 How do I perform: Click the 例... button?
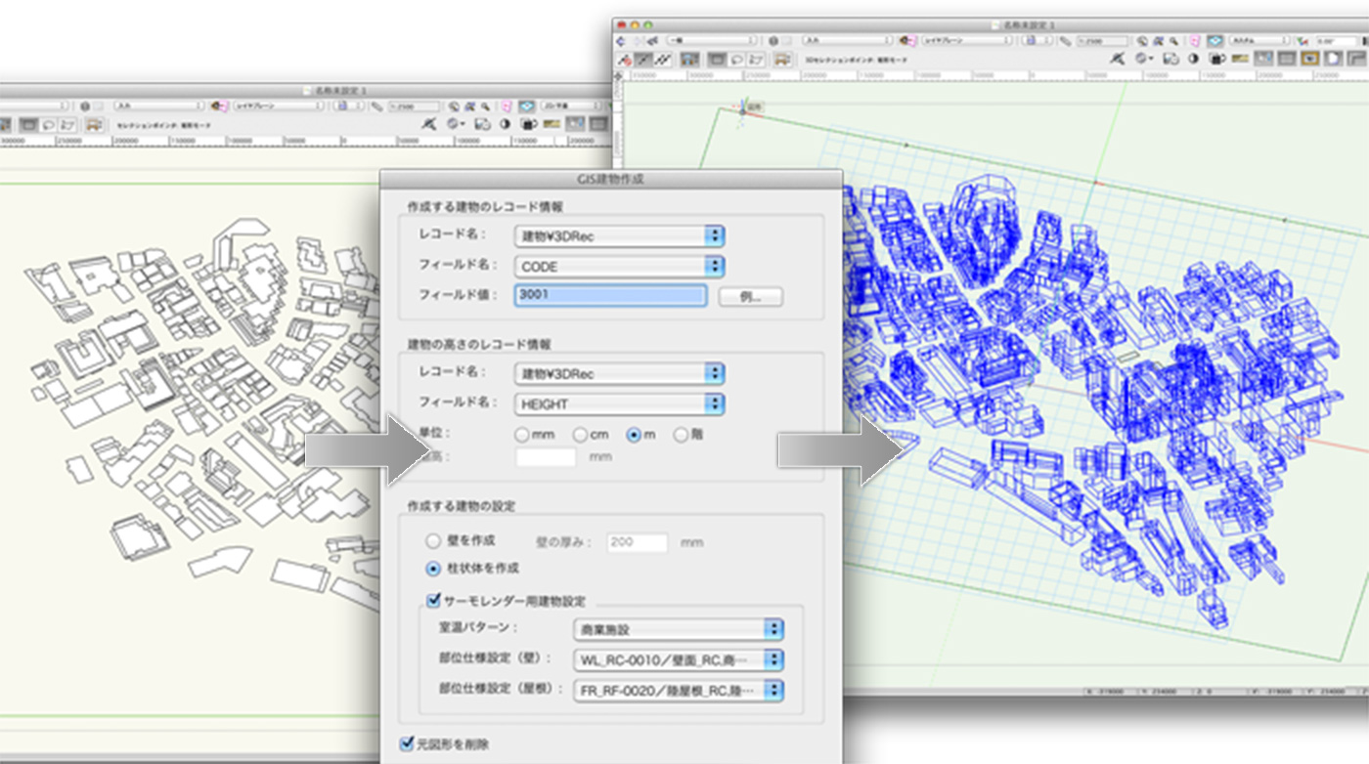coord(750,297)
